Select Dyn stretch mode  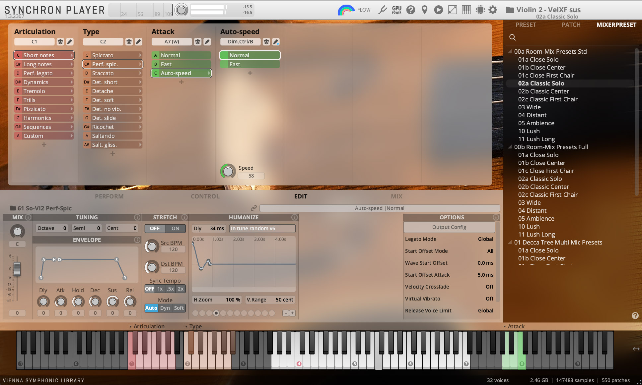click(165, 308)
